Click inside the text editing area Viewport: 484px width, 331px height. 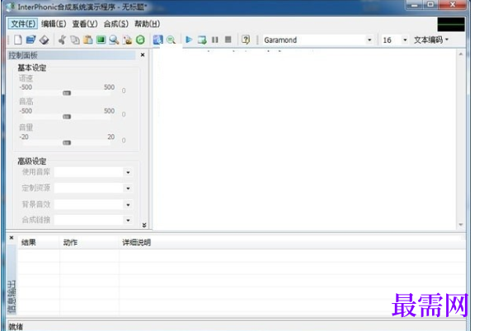point(304,140)
